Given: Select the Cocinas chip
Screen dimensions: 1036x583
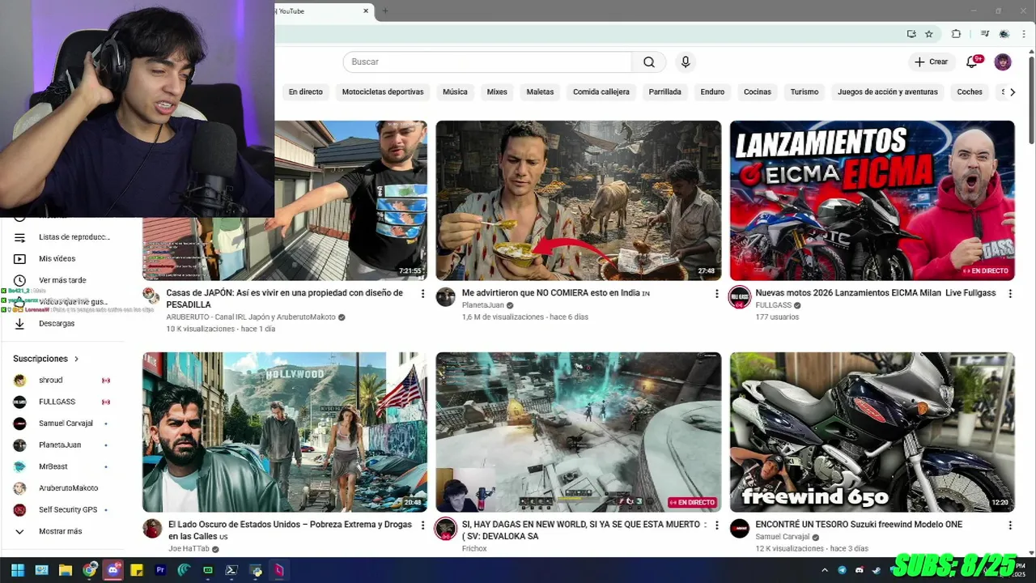Looking at the screenshot, I should tap(758, 92).
